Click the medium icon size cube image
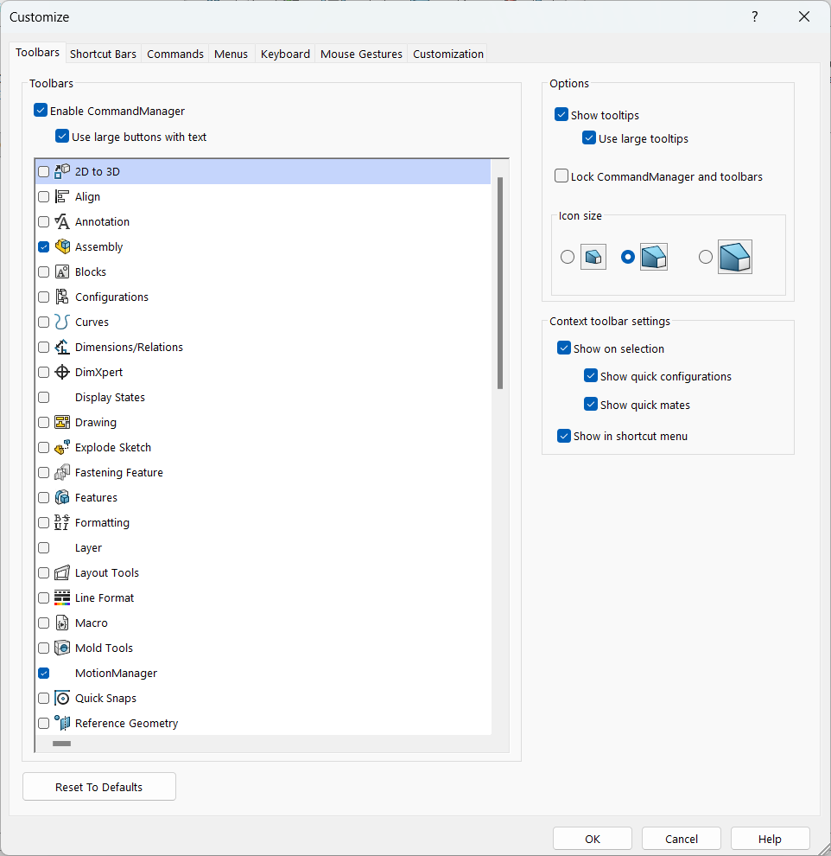The image size is (831, 856). (654, 257)
